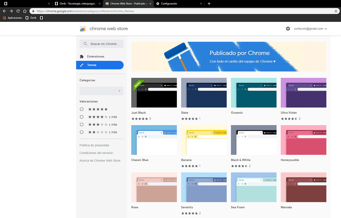341x218 pixels.
Task: Click the site lock icon in address bar
Action: tap(33, 11)
